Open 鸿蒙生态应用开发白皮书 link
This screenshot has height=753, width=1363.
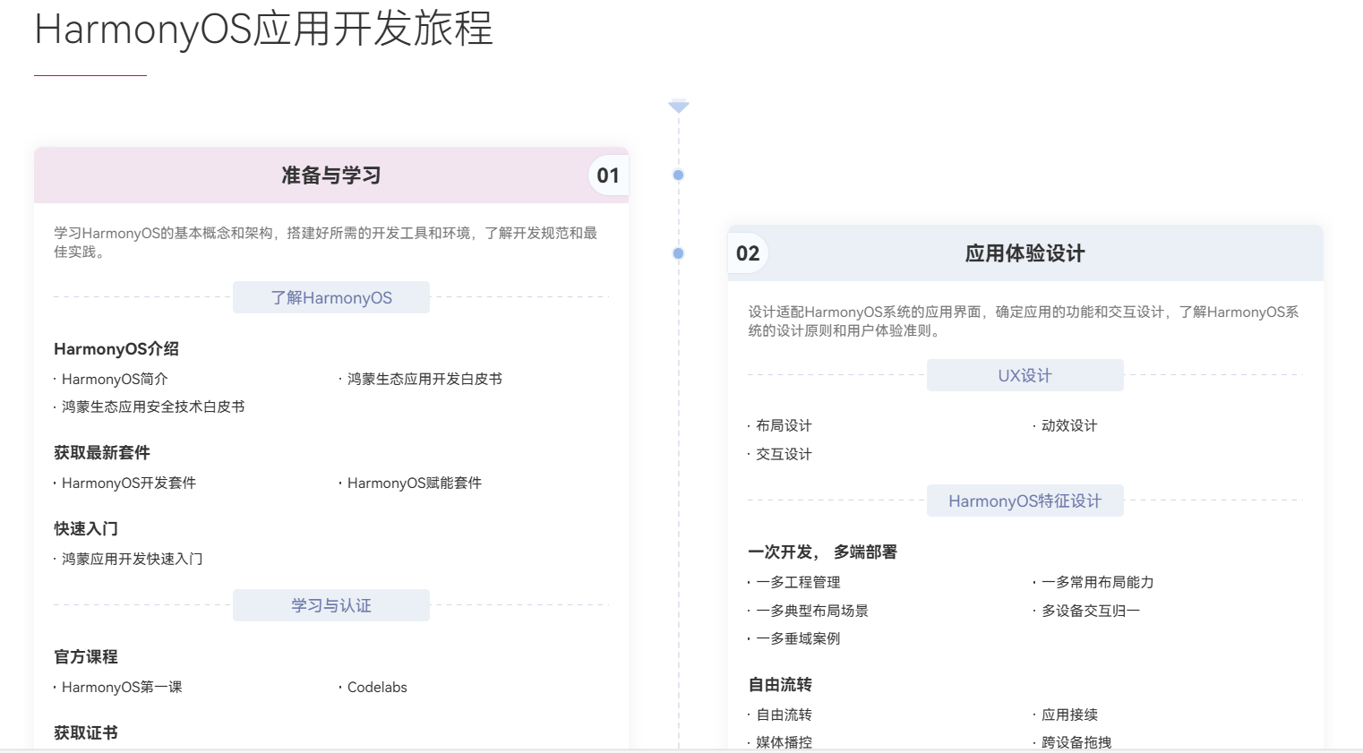click(x=424, y=380)
